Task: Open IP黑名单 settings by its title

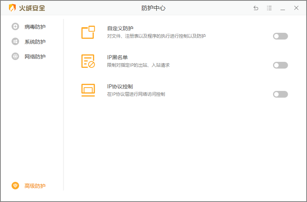Action: coord(117,57)
